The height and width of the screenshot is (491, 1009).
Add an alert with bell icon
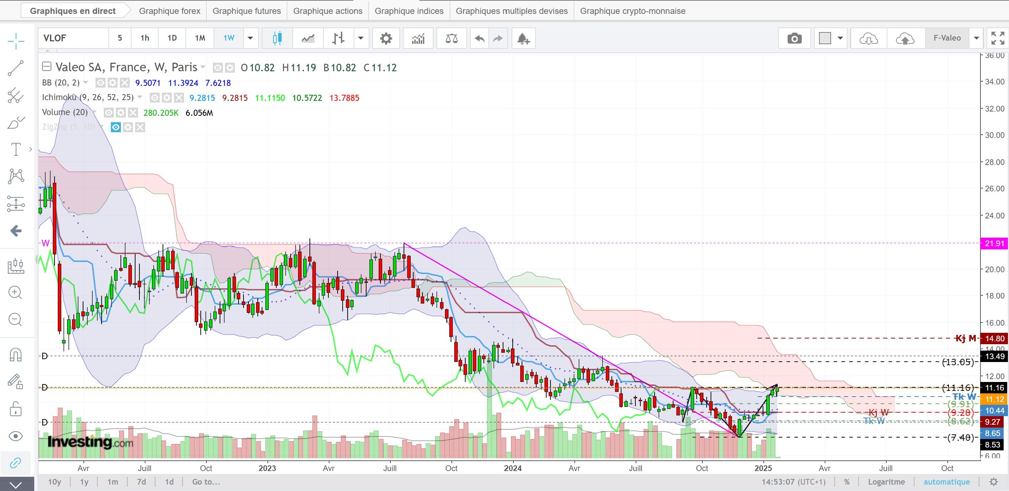pyautogui.click(x=523, y=38)
